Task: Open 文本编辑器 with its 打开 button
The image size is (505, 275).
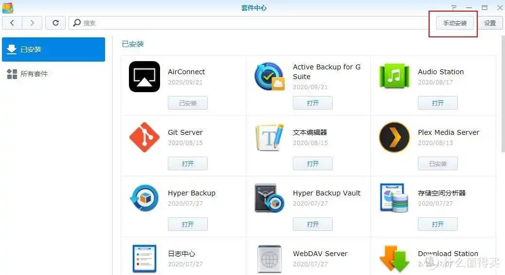Action: tap(313, 163)
